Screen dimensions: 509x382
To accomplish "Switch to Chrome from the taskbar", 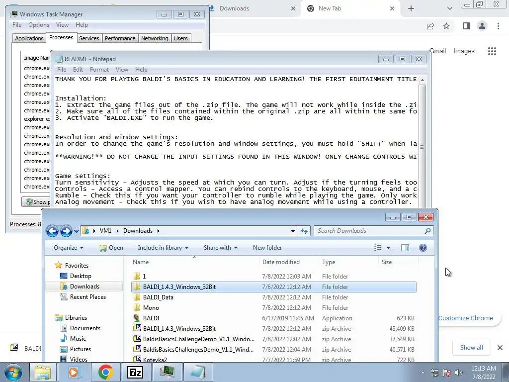I will [105, 372].
